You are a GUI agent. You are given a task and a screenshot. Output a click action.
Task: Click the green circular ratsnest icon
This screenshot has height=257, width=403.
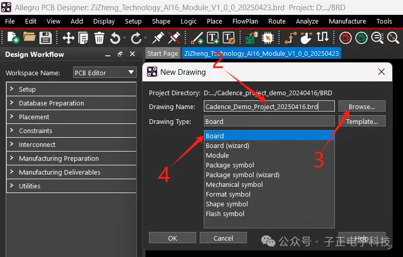362,38
